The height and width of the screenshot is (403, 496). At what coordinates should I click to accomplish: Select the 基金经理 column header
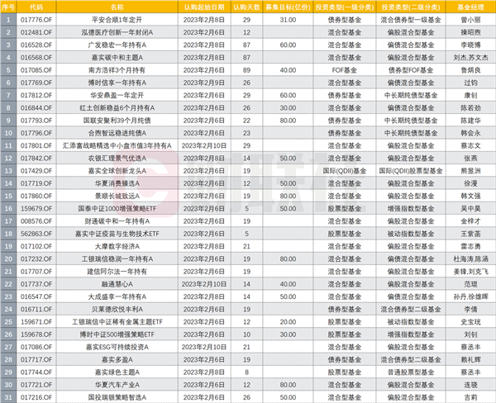click(x=470, y=7)
